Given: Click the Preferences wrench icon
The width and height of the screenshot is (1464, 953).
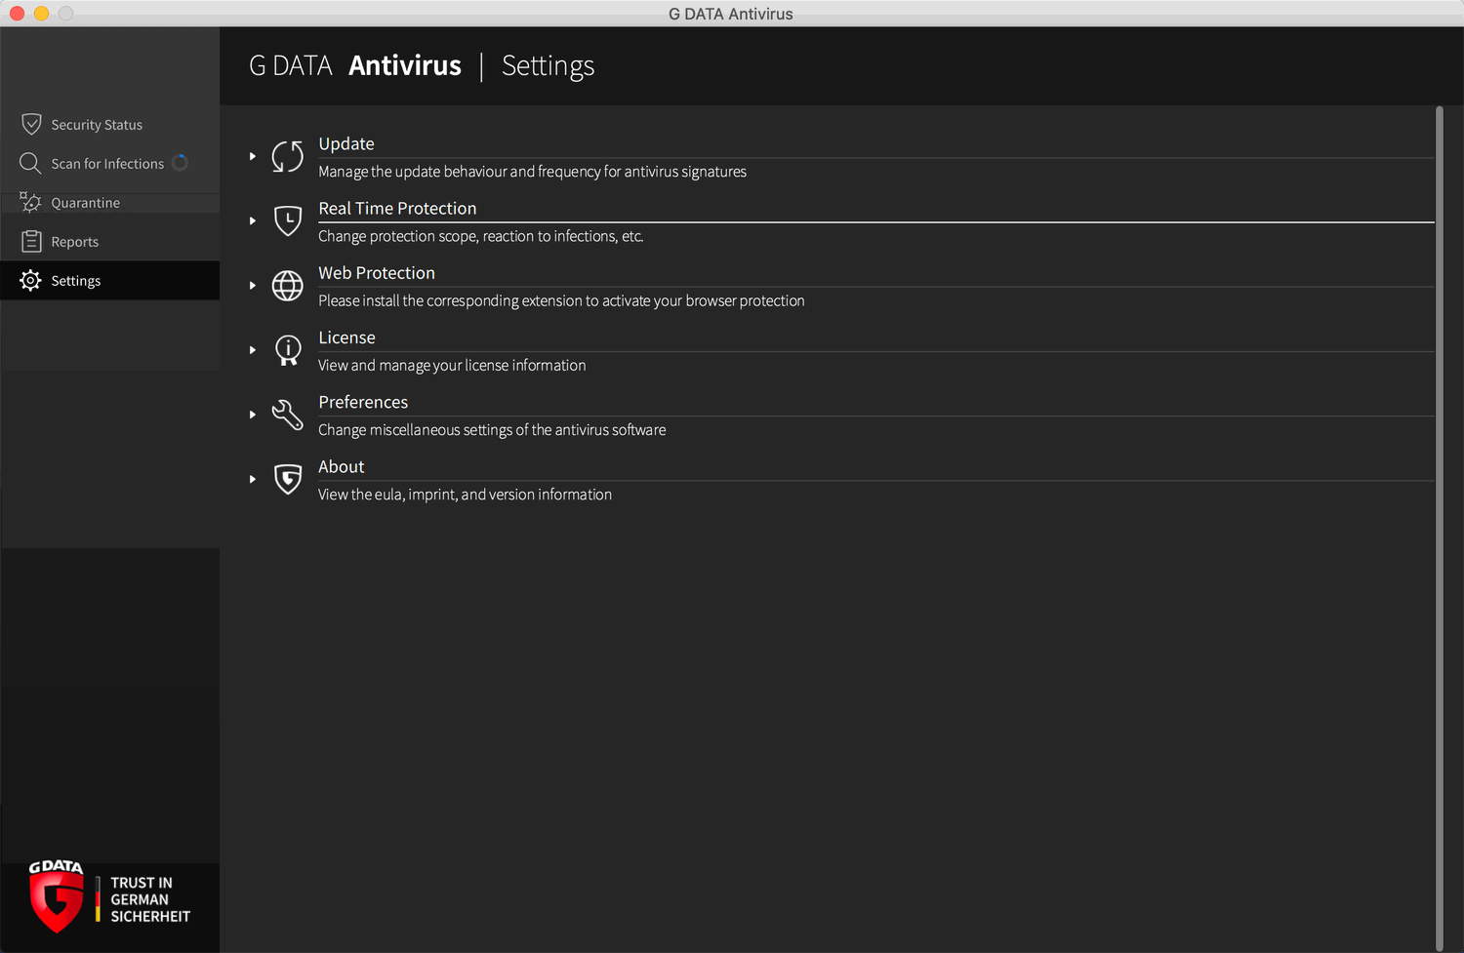Looking at the screenshot, I should click(287, 415).
